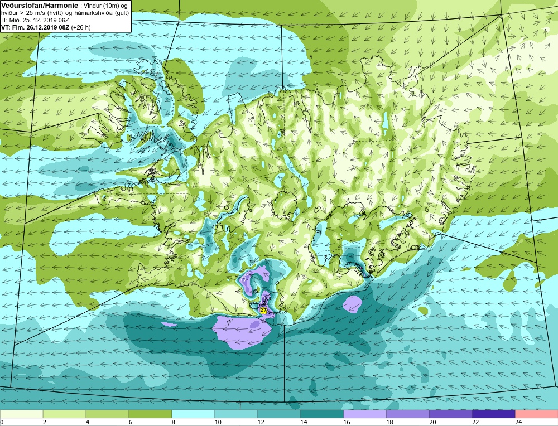
Task: Click the legend scale number 18
Action: point(389,422)
